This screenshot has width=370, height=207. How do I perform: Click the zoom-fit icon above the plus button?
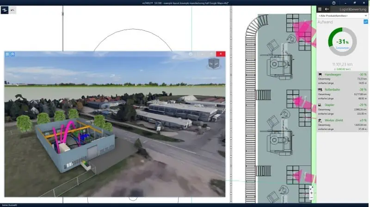(311, 188)
